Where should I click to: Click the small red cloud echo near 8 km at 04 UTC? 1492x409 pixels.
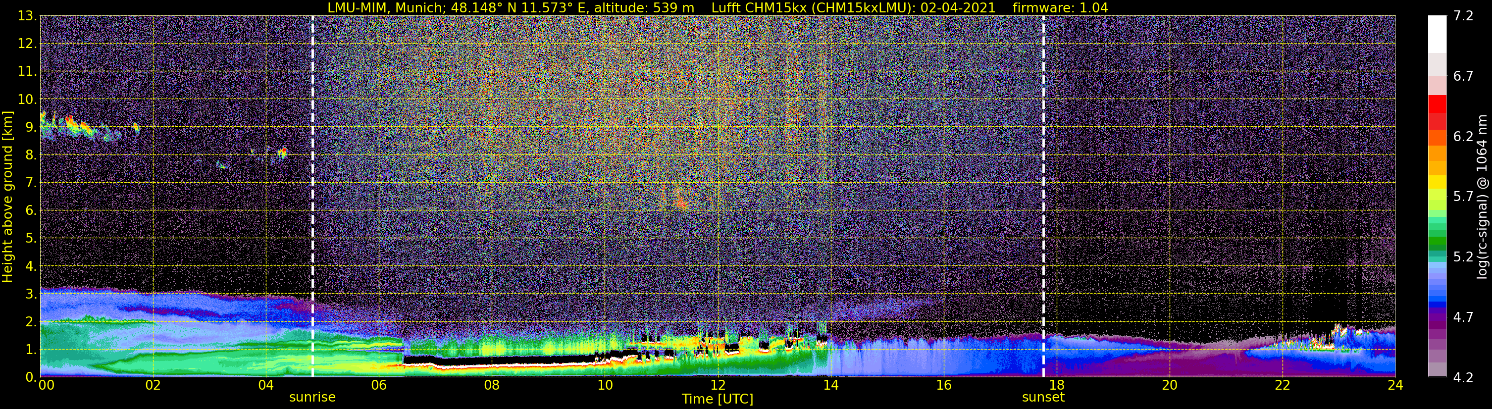282,153
